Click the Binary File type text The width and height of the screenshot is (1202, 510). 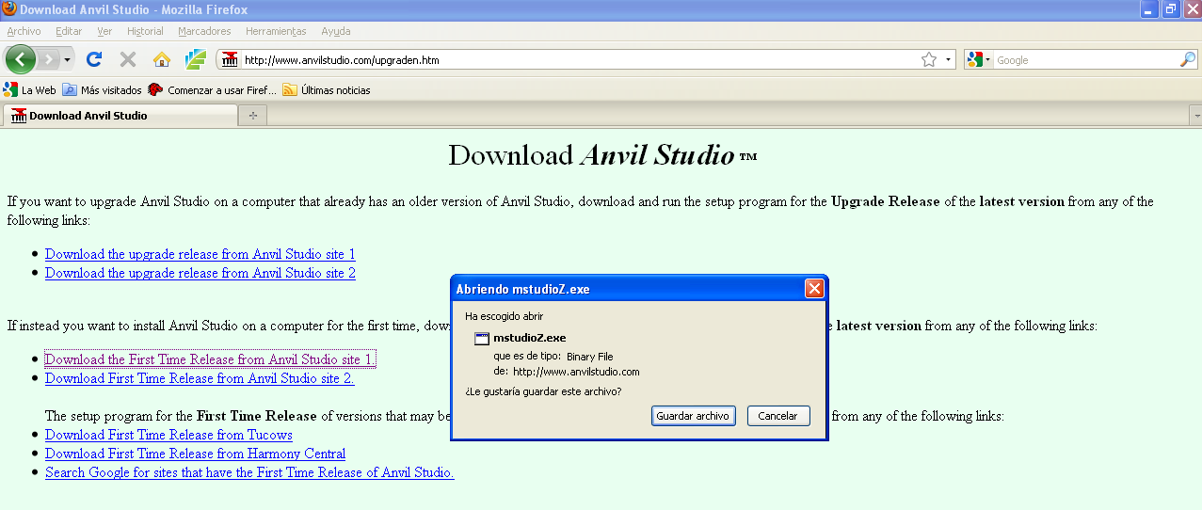[589, 357]
